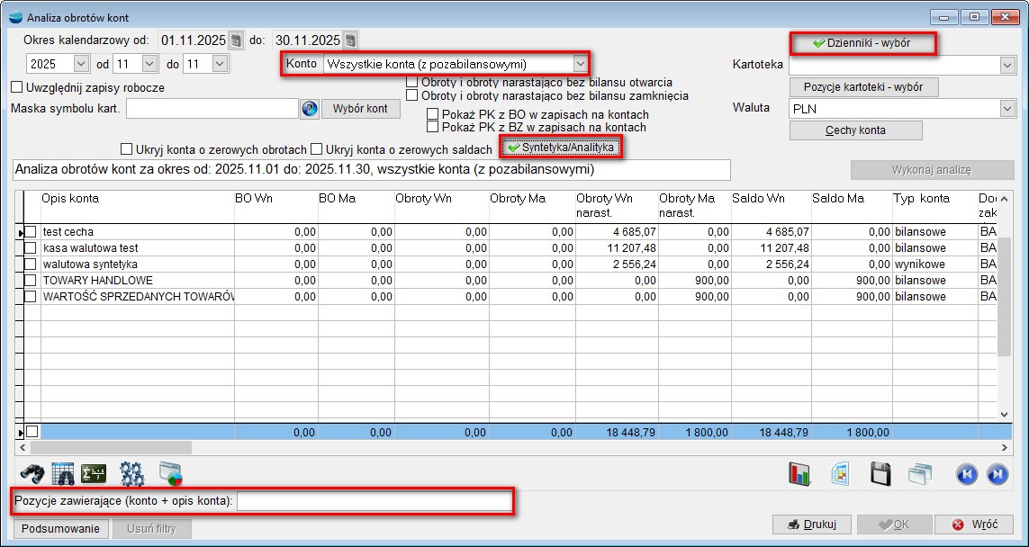Expand the Konto dropdown list

coord(581,64)
